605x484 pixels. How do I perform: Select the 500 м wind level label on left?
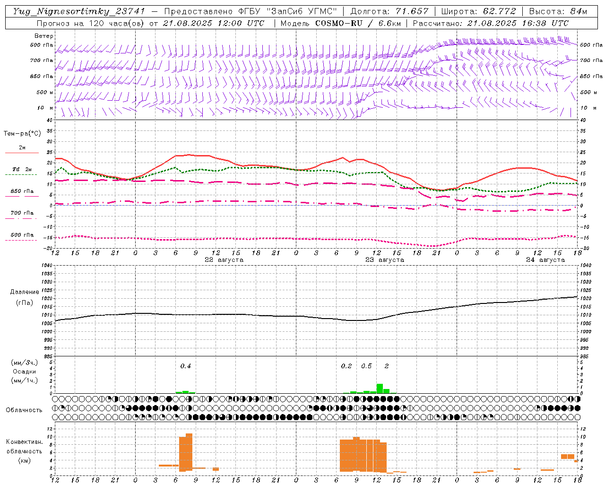[x=44, y=92]
